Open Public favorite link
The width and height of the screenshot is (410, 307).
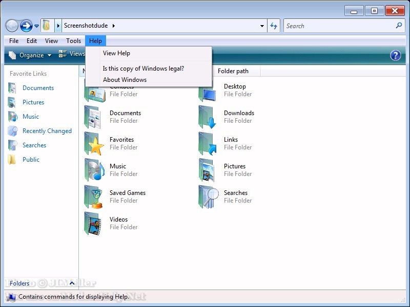coord(31,160)
